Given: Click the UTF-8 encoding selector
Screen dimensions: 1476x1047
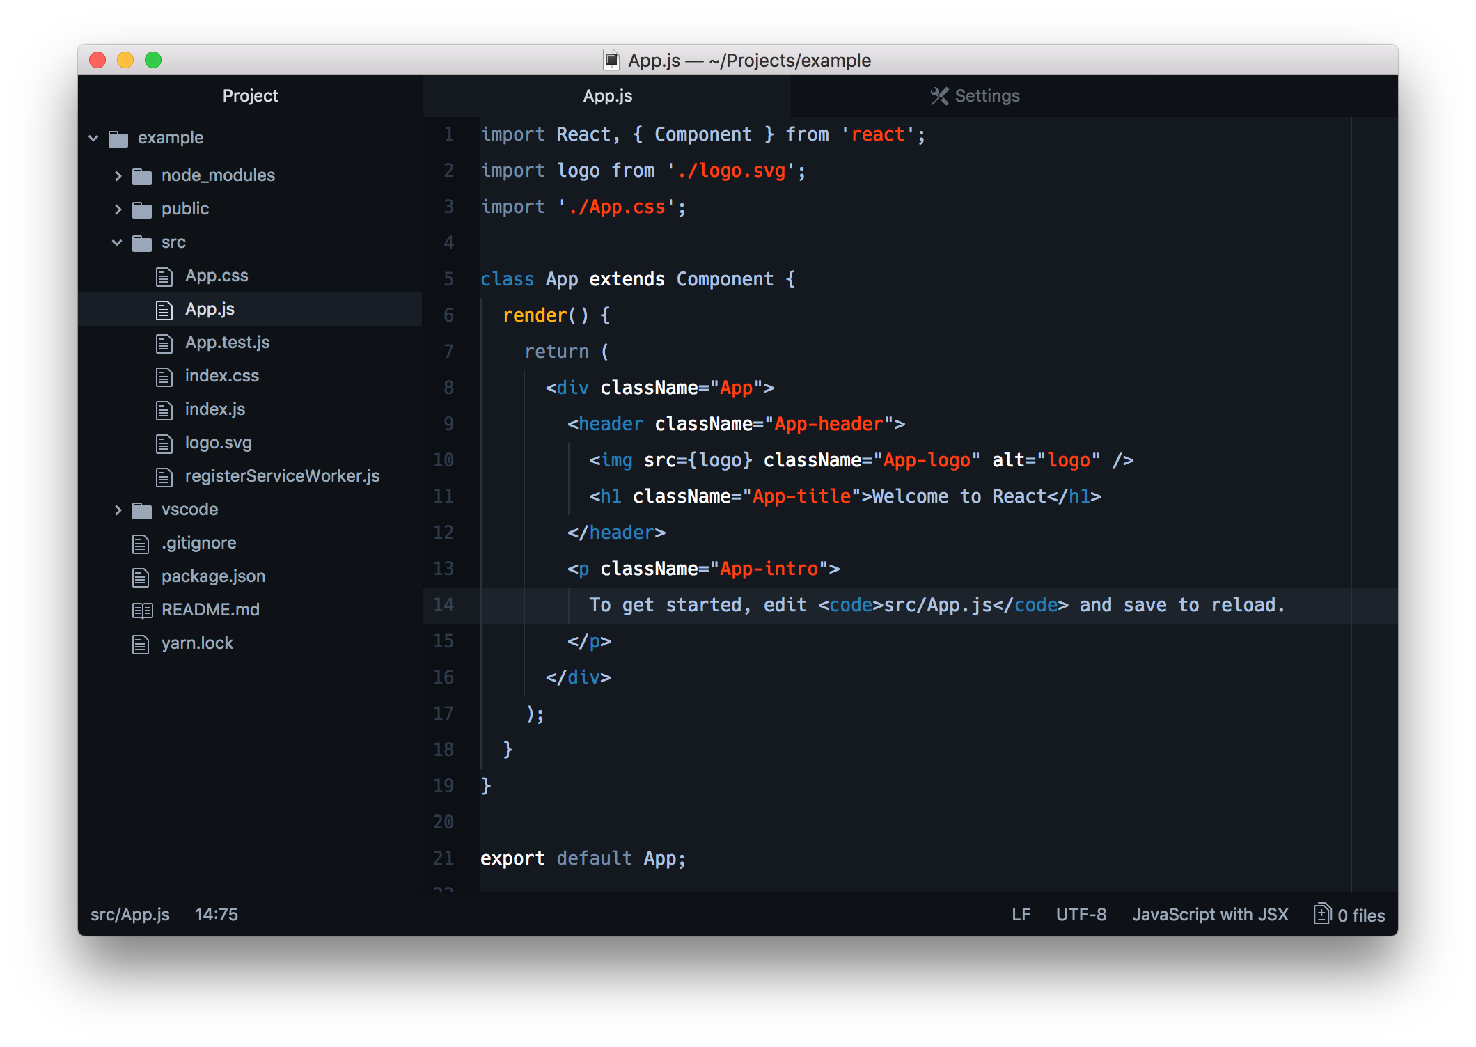Looking at the screenshot, I should click(1081, 915).
